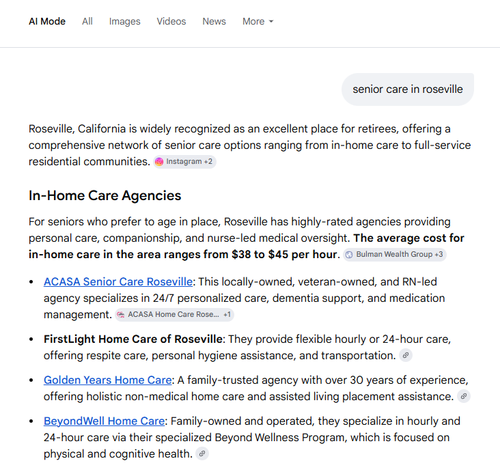500x476 pixels.
Task: Expand the Instagram +2 sources chip
Action: [x=184, y=162]
